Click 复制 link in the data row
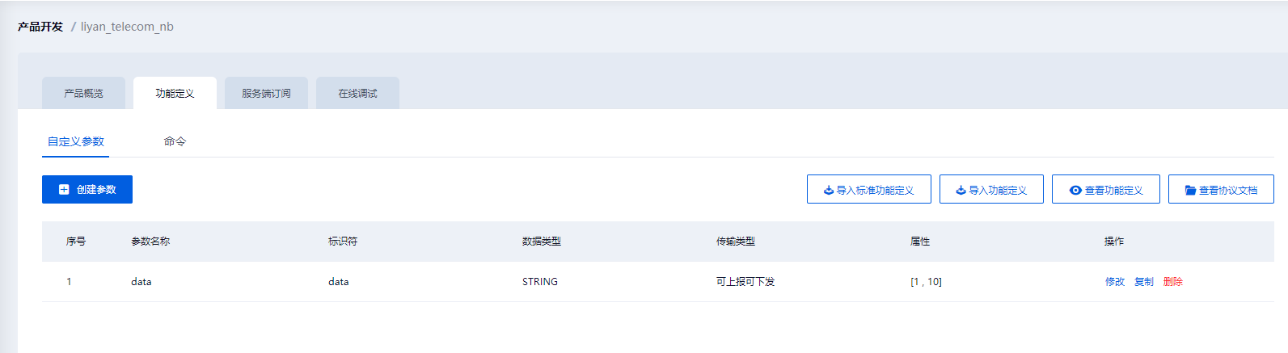 tap(1144, 282)
